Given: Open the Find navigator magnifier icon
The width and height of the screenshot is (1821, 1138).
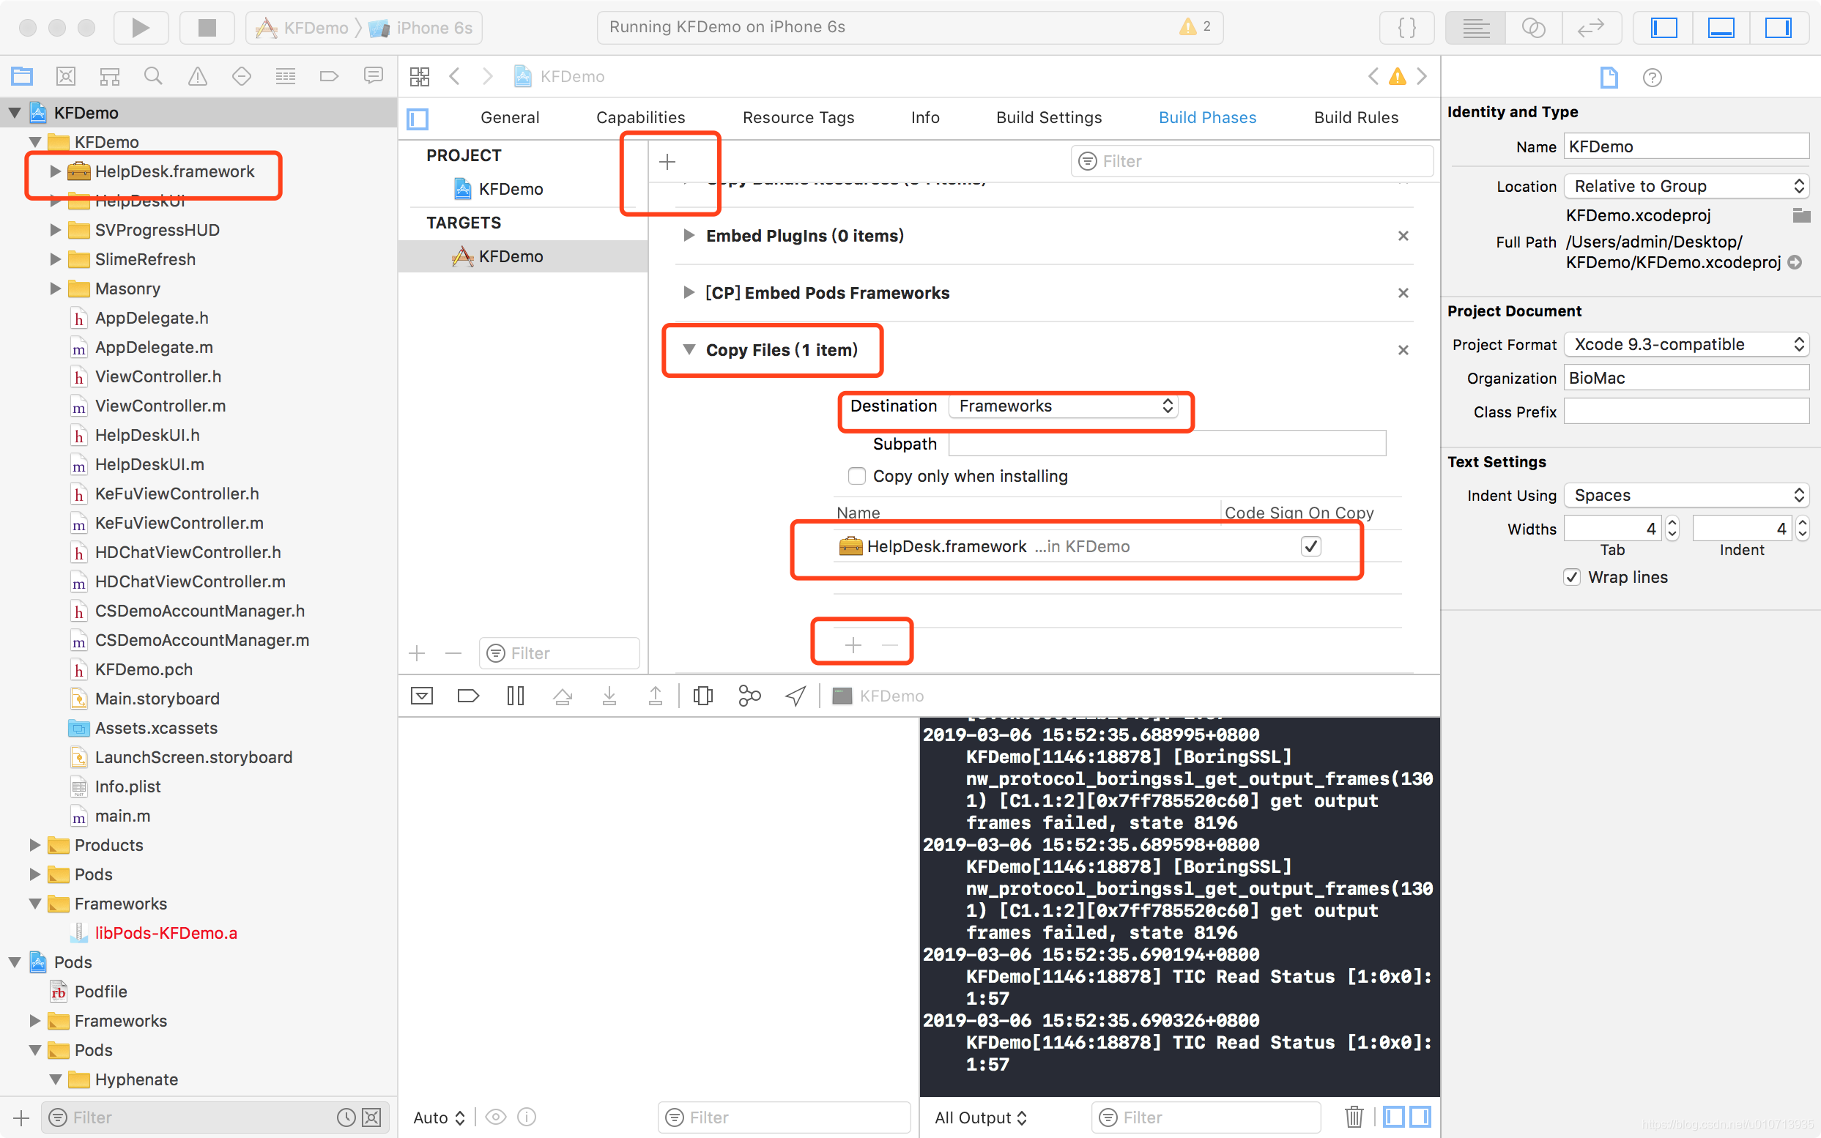Looking at the screenshot, I should pyautogui.click(x=153, y=76).
